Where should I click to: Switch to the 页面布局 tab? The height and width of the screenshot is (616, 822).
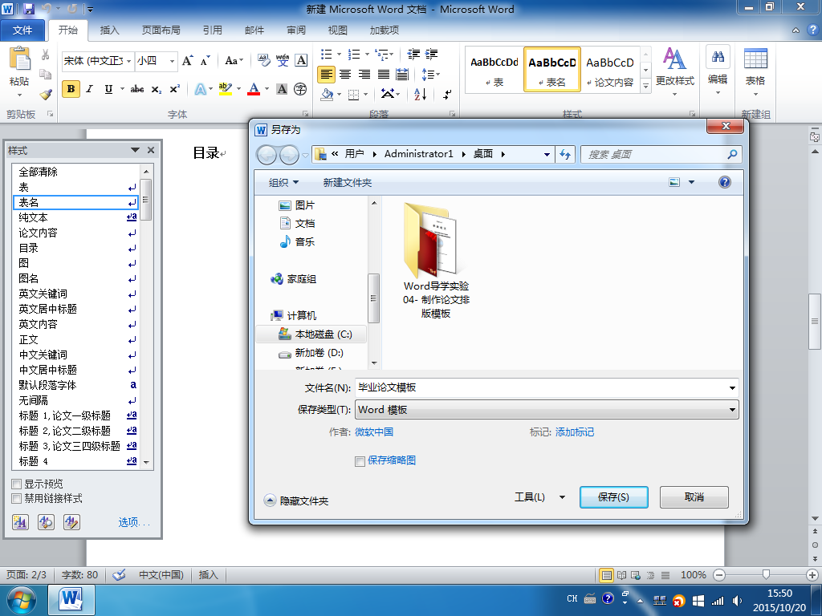(161, 30)
